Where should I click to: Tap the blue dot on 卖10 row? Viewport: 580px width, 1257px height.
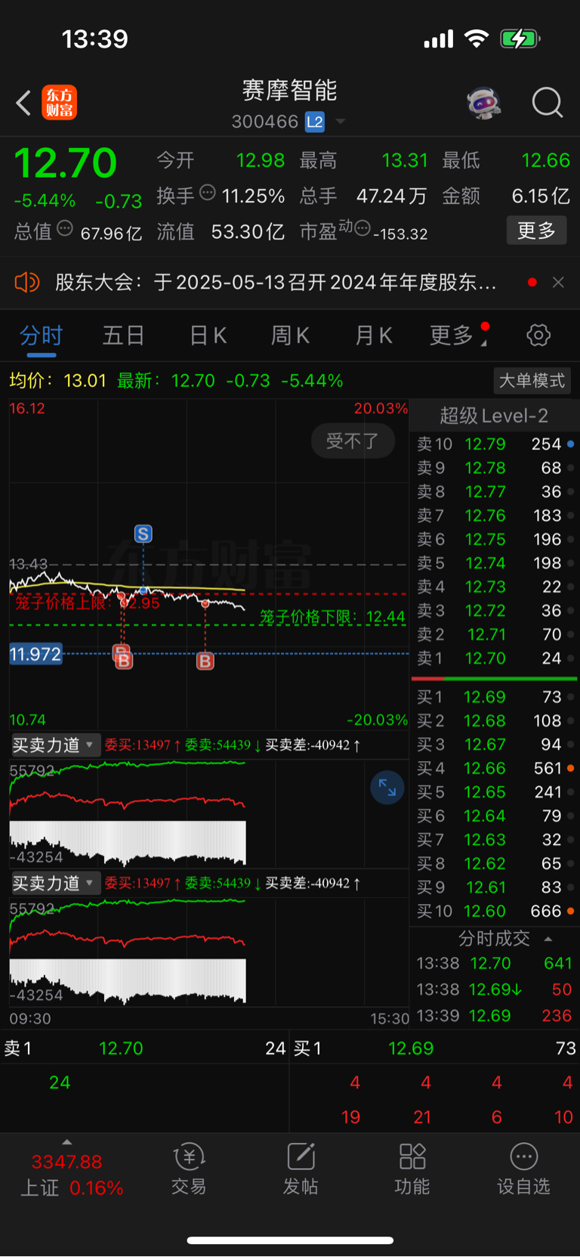coord(570,444)
